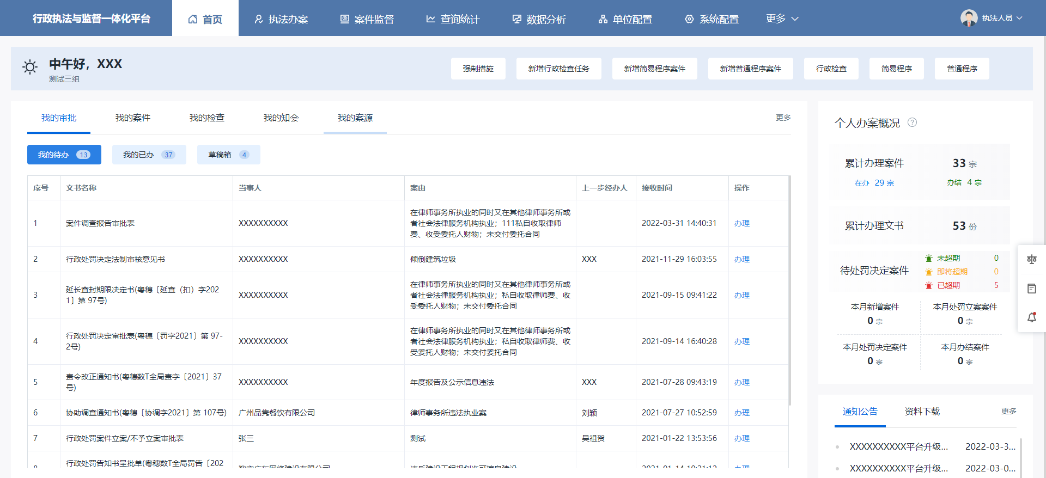The height and width of the screenshot is (478, 1046).
Task: Go to 数据分析 navigation item
Action: point(539,19)
